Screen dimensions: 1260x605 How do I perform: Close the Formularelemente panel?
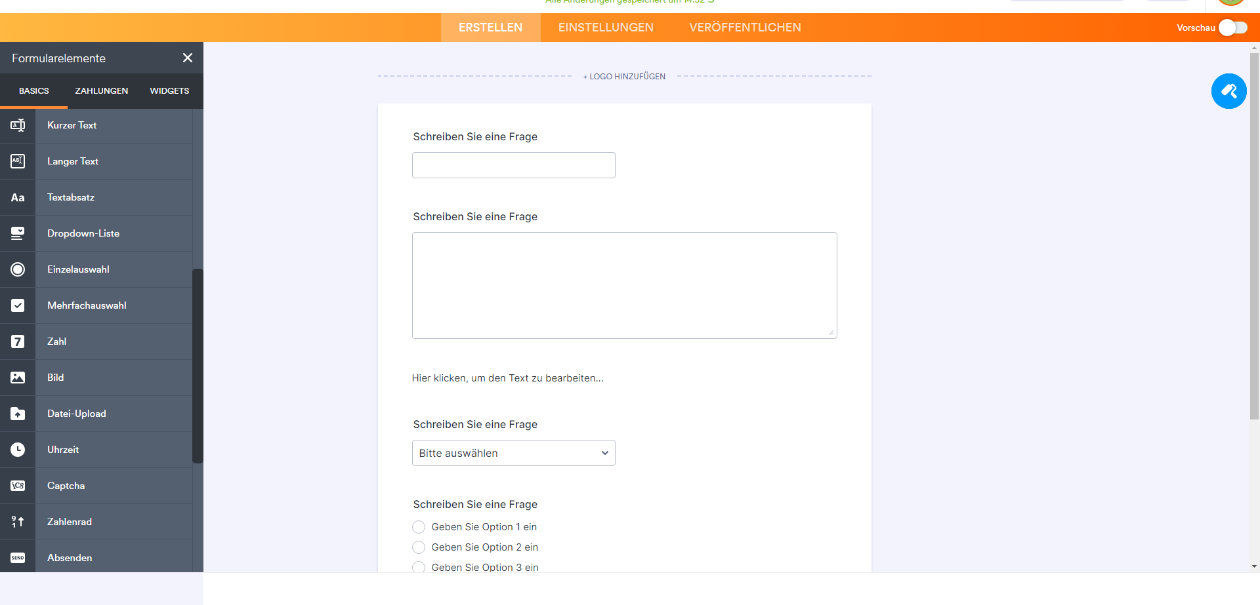(x=188, y=58)
